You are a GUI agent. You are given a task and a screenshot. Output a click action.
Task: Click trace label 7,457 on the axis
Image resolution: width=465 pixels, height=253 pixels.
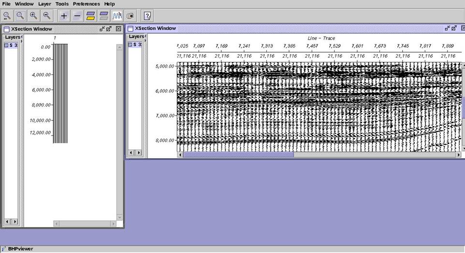point(312,46)
